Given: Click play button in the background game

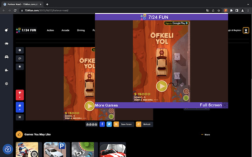Looking at the screenshot, I should click(89, 106).
